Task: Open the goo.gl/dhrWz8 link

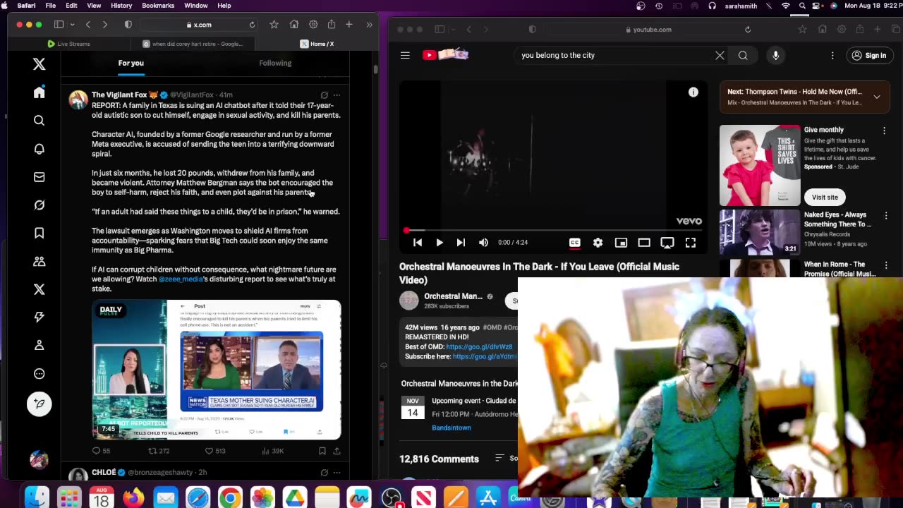Action: coord(479,346)
